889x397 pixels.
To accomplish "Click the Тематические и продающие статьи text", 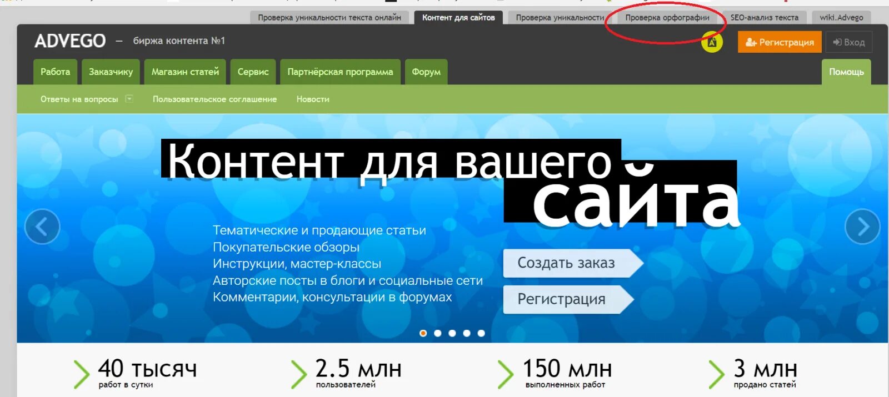I will pyautogui.click(x=319, y=230).
